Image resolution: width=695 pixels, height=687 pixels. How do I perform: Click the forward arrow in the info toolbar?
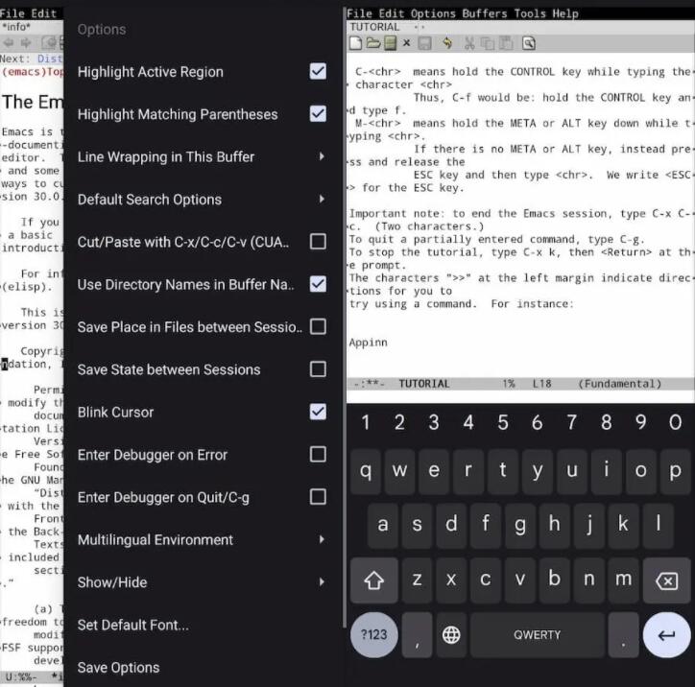click(x=26, y=43)
